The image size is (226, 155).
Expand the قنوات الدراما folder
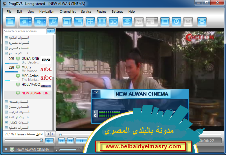(x=6, y=112)
